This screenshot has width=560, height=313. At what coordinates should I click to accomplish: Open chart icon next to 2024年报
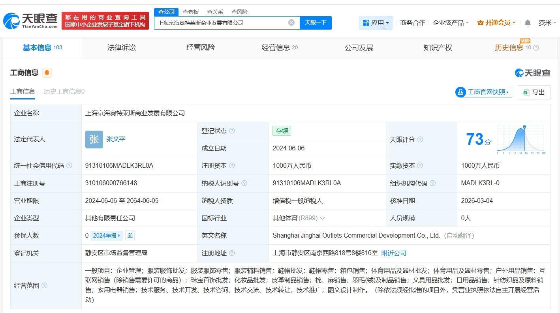click(130, 236)
